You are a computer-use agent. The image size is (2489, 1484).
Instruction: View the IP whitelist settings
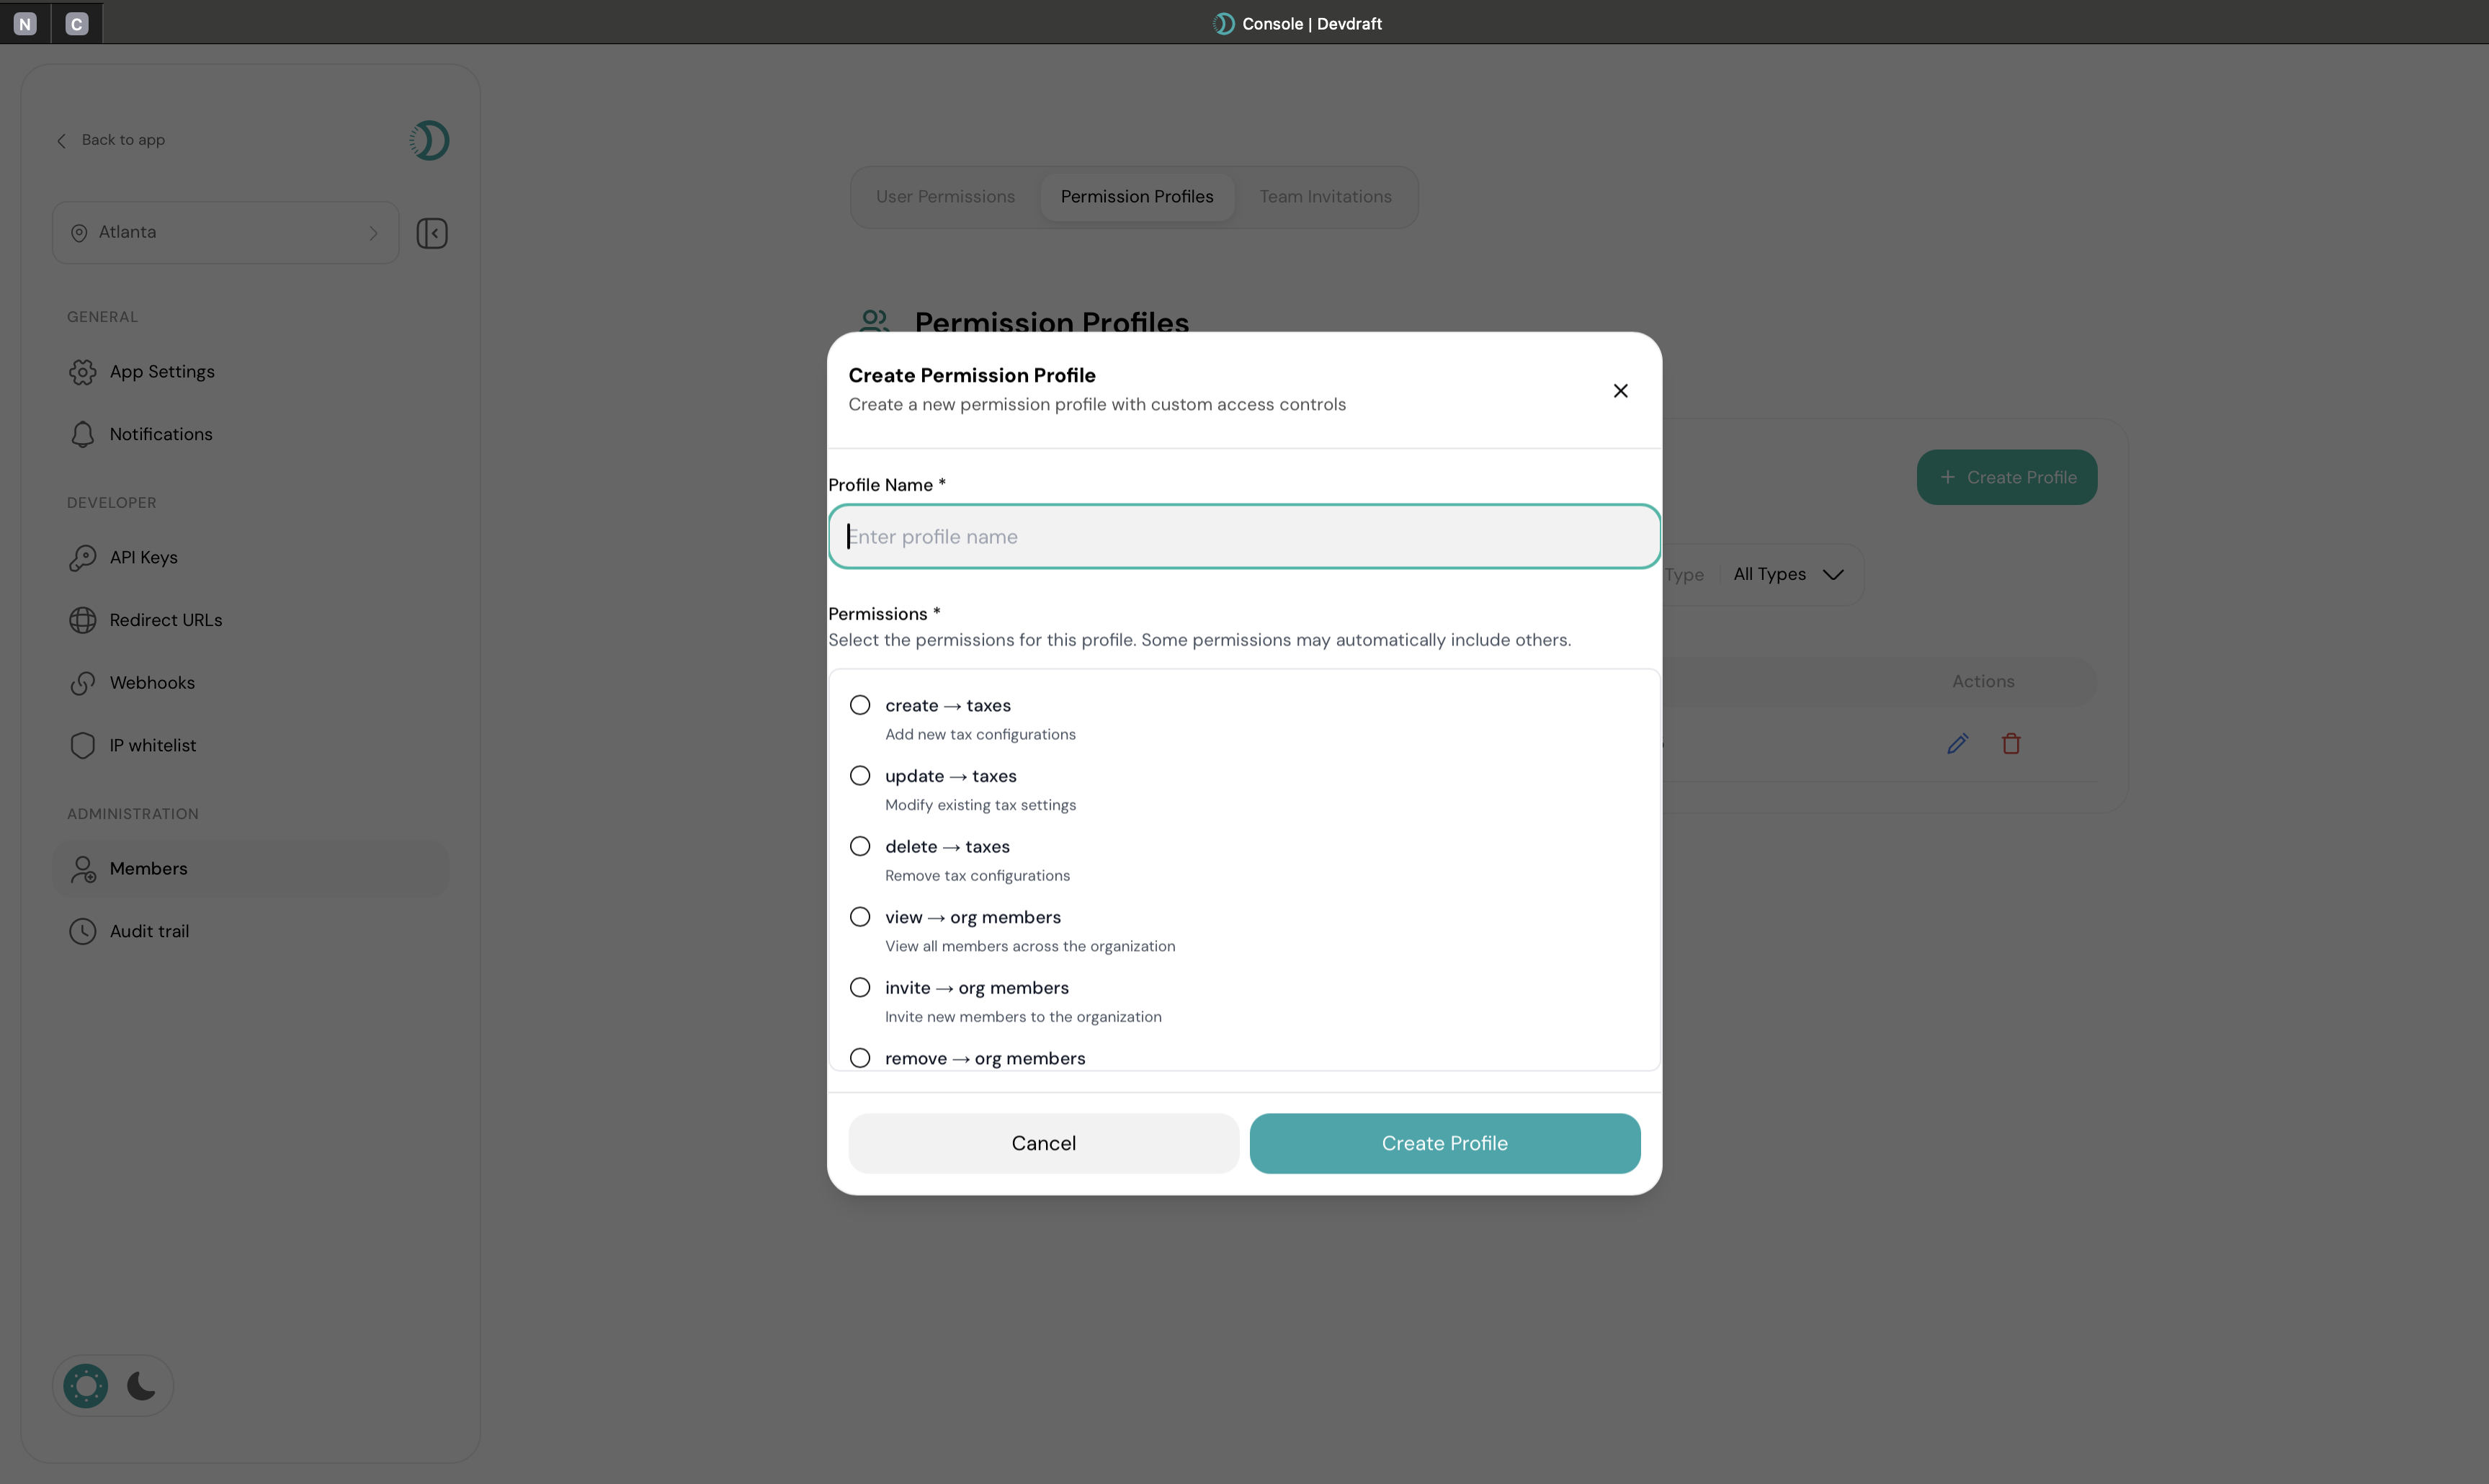pos(152,744)
